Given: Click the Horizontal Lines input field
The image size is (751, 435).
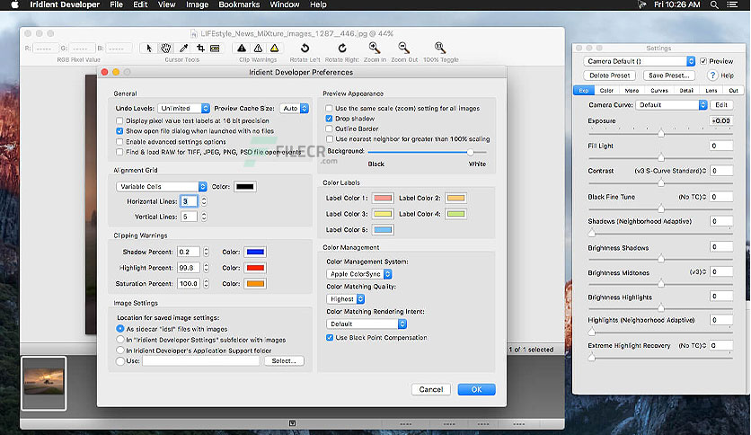Looking at the screenshot, I should pos(190,201).
